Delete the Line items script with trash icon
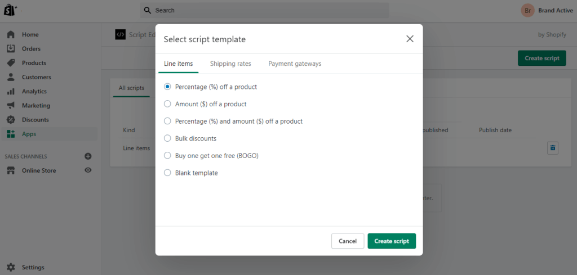 coord(553,148)
